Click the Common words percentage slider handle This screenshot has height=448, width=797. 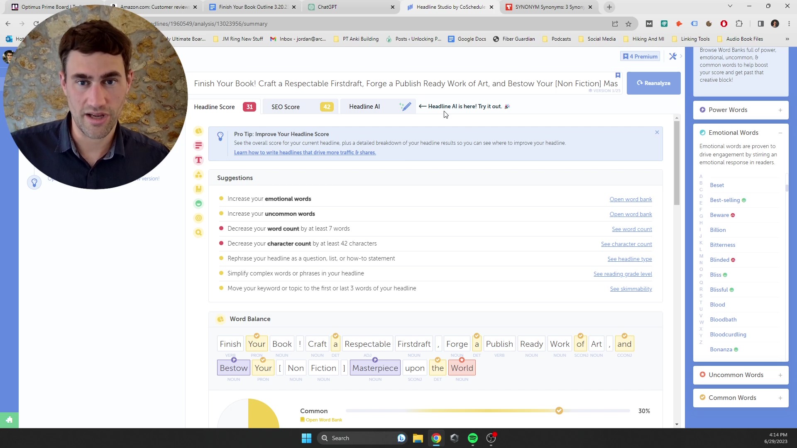[559, 411]
